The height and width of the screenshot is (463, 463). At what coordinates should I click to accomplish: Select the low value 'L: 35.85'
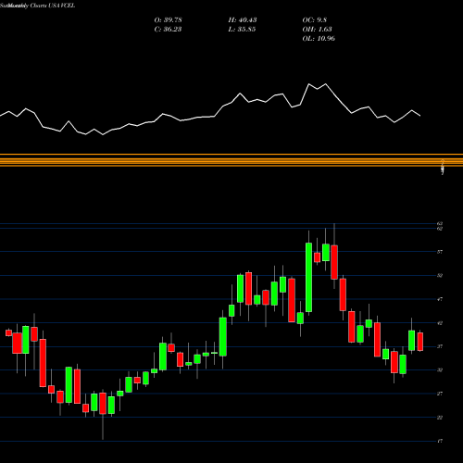[242, 30]
